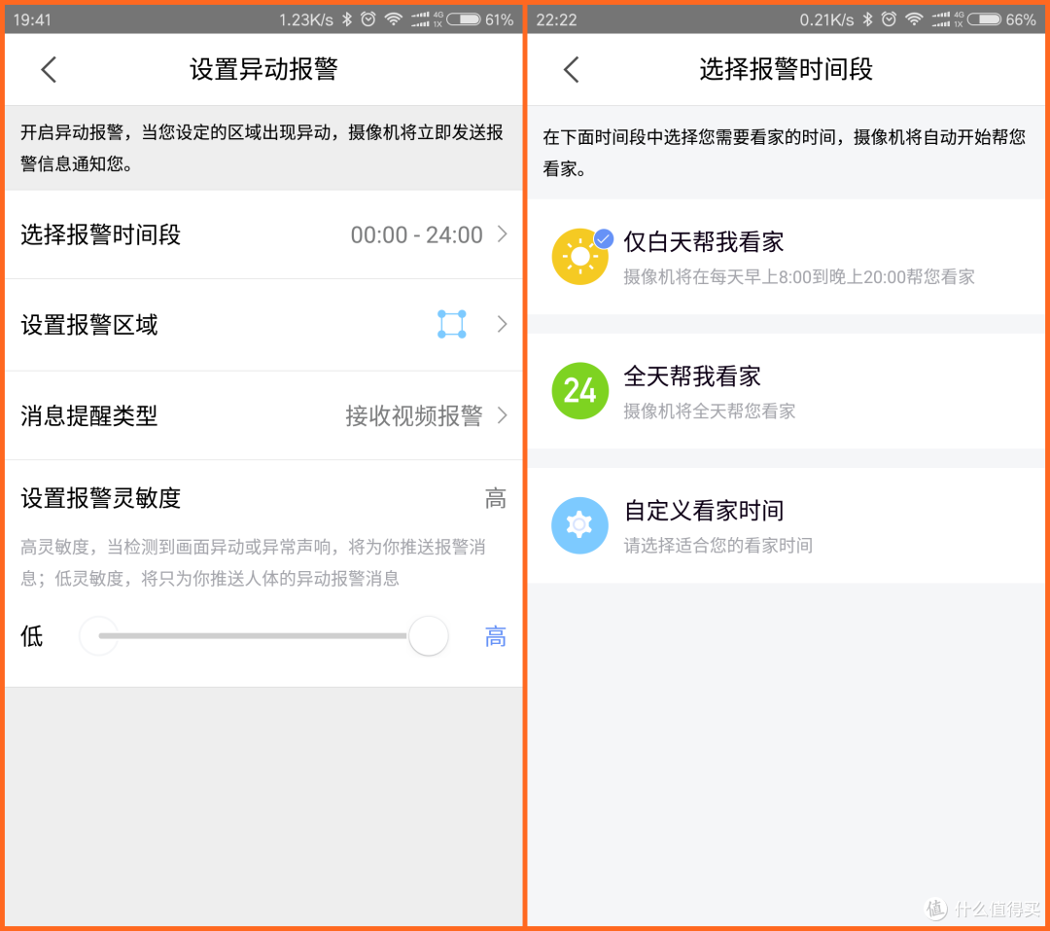1050x931 pixels.
Task: Tap the 22:22 clock in status bar
Action: (556, 20)
